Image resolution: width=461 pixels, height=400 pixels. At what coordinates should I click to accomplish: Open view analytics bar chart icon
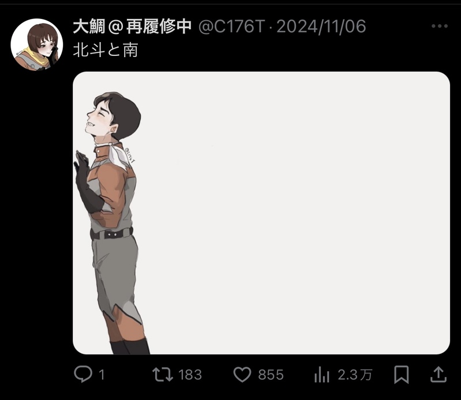321,375
